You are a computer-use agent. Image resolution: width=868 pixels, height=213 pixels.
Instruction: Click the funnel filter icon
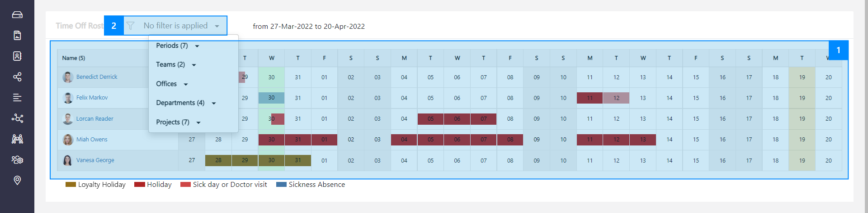coord(131,26)
